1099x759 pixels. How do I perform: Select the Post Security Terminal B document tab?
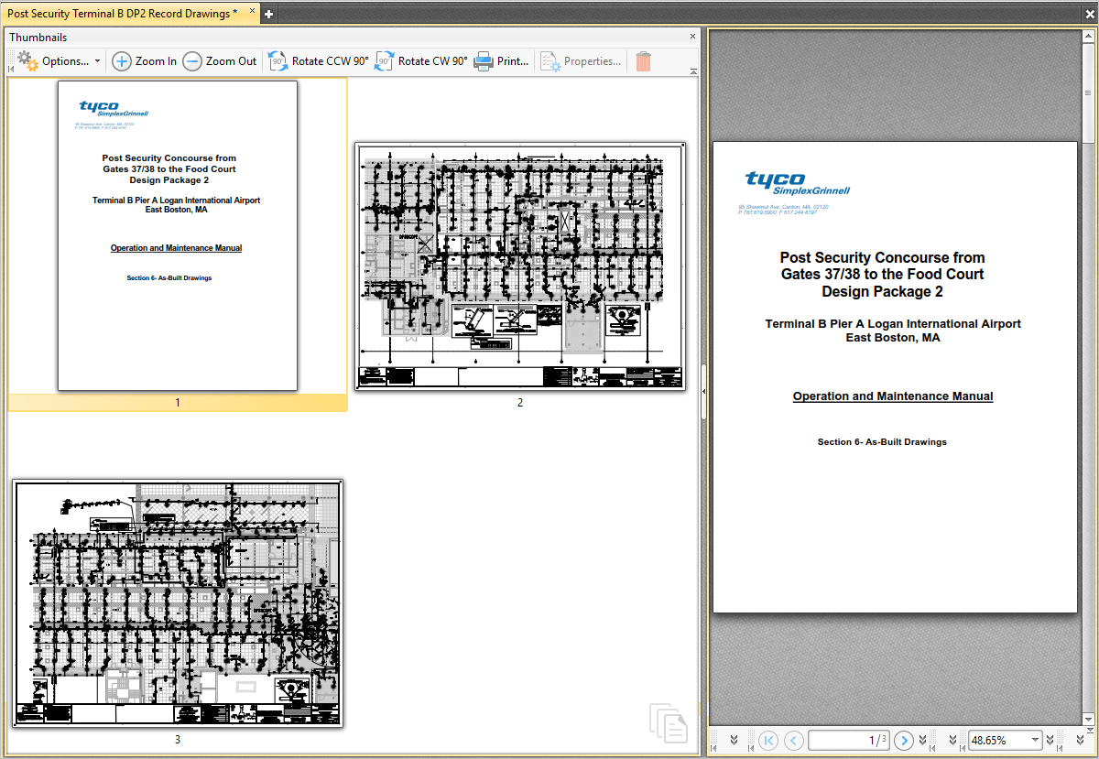[x=119, y=13]
